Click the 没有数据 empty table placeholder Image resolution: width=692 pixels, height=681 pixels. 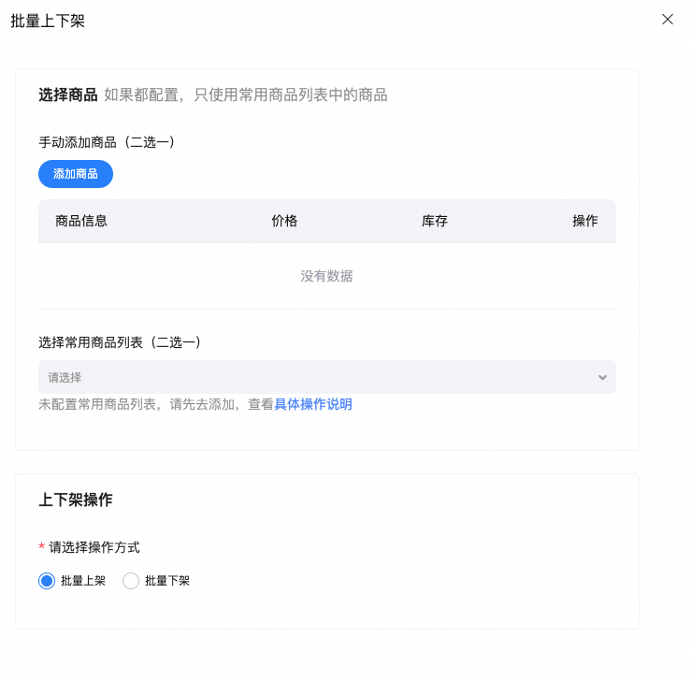[x=326, y=276]
